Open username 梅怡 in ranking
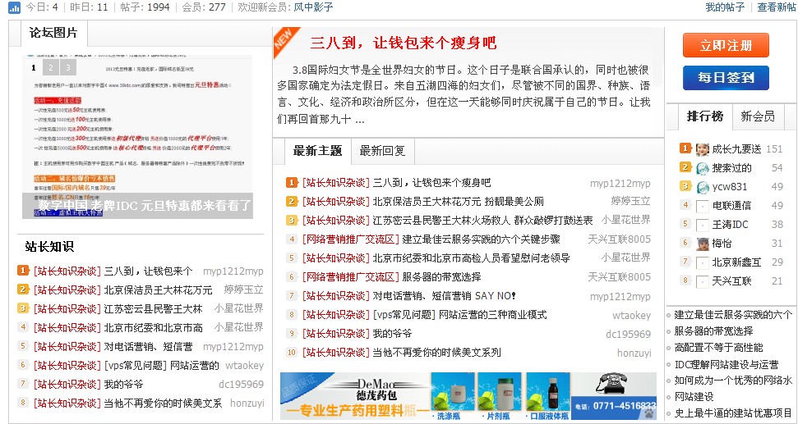Image resolution: width=798 pixels, height=424 pixels. (x=722, y=244)
